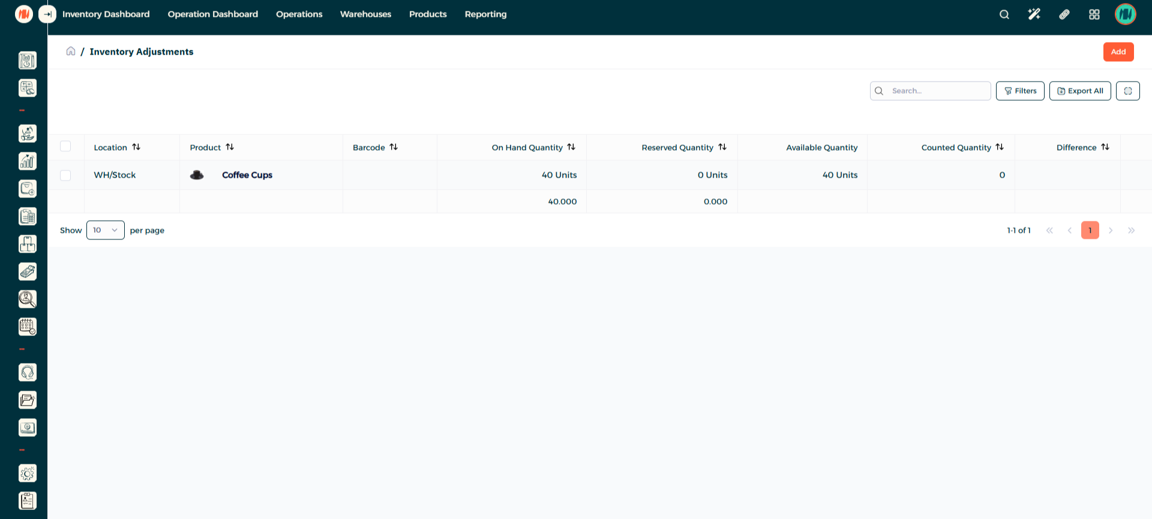Check the WH/Stock Coffee Cups row checkbox
The image size is (1152, 519).
coord(65,175)
